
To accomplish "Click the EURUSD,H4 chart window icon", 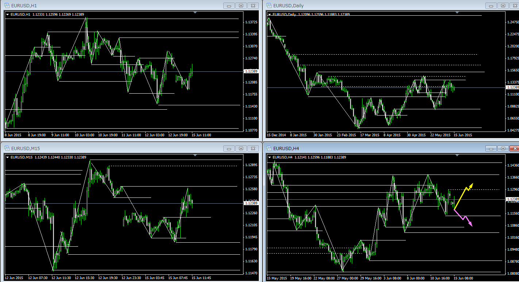I will point(269,148).
